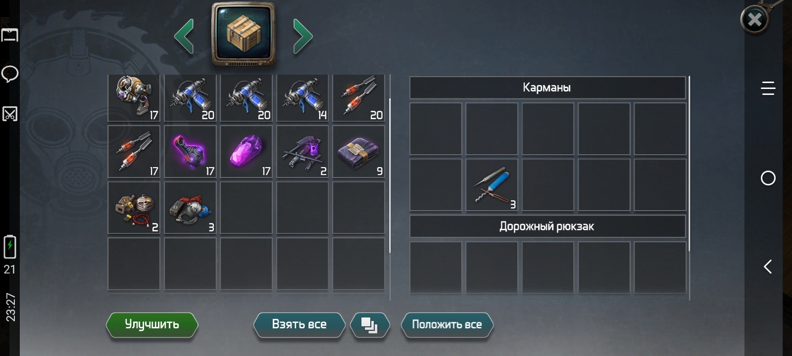Select the blue tool item in pockets

pos(492,185)
